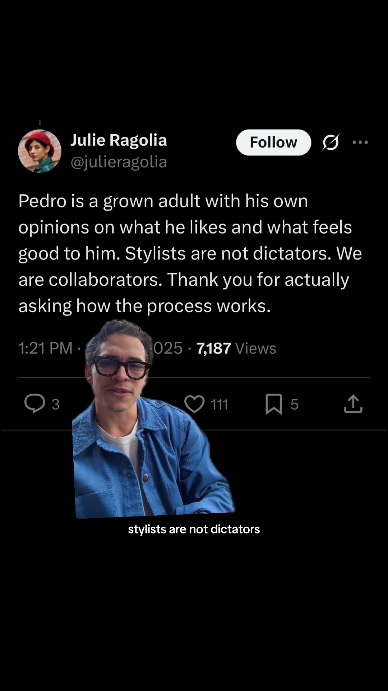The height and width of the screenshot is (691, 388).
Task: Click the 1:21 PM timestamp
Action: click(46, 348)
